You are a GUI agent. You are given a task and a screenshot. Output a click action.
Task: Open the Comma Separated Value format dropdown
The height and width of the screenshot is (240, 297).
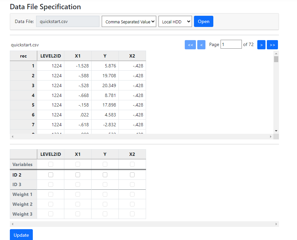[x=129, y=22]
